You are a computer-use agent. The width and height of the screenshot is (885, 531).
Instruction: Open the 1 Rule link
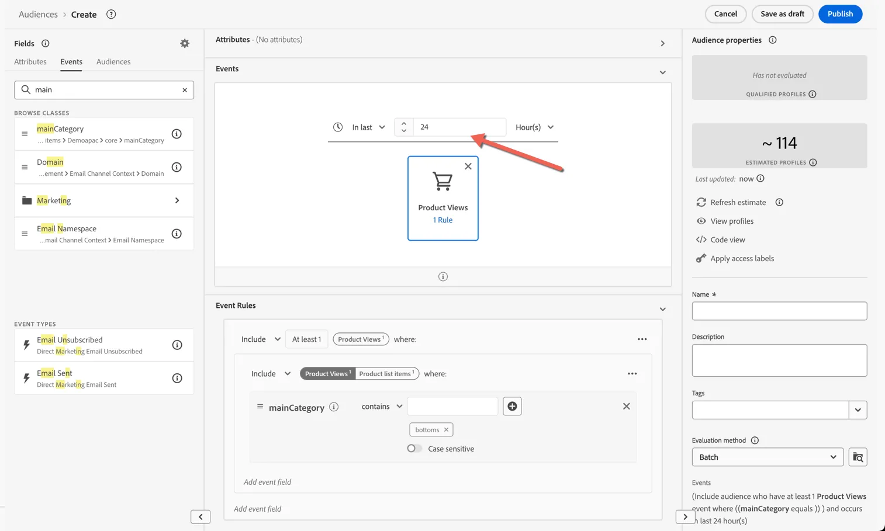(x=442, y=220)
